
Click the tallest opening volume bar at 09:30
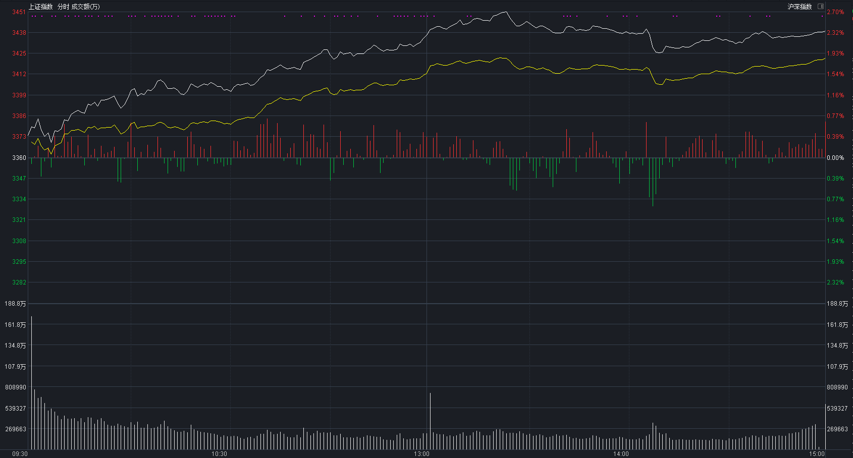31,382
